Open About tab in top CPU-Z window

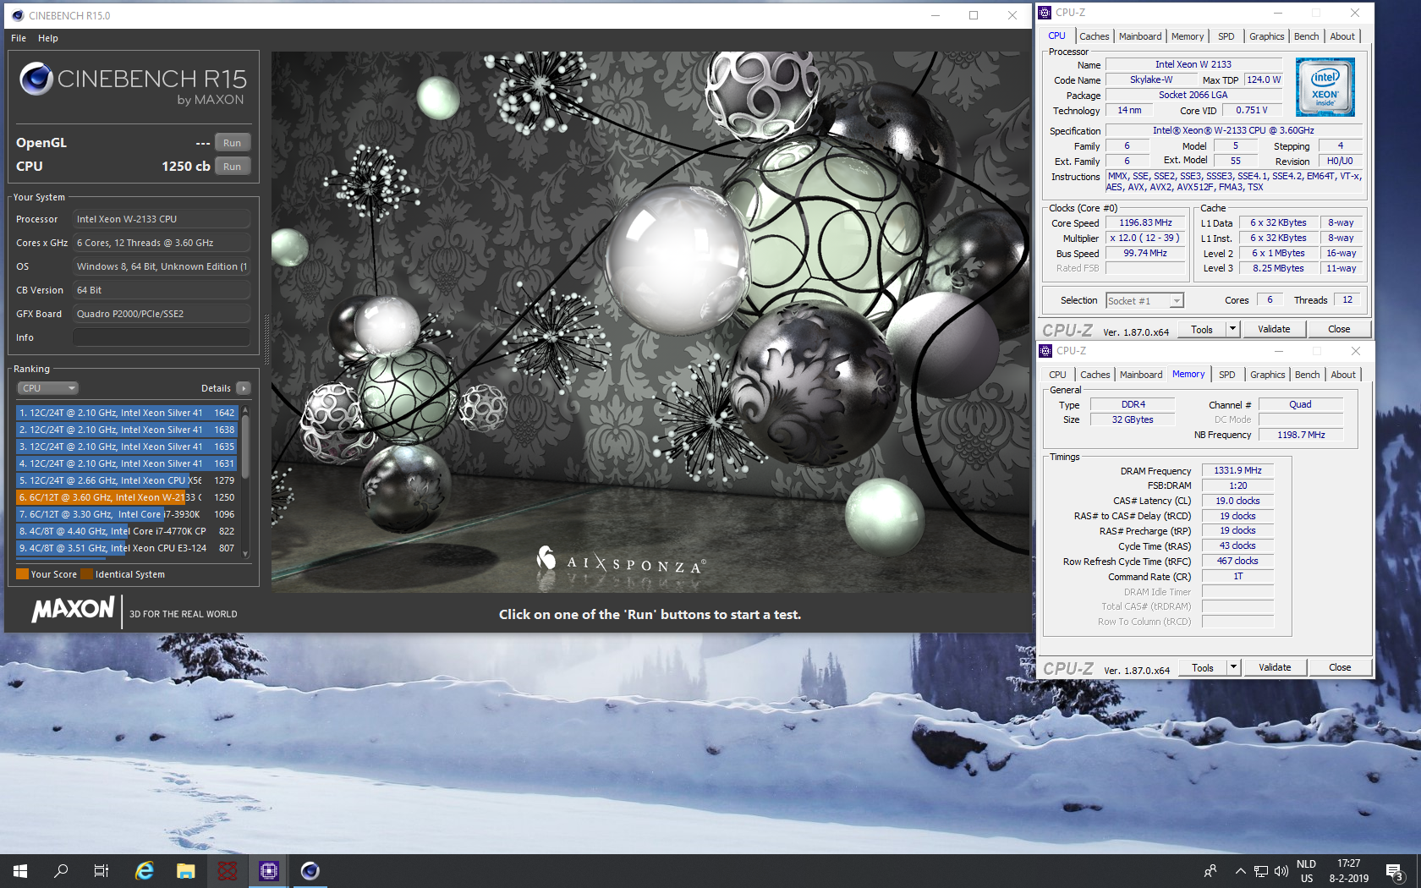[x=1342, y=36]
